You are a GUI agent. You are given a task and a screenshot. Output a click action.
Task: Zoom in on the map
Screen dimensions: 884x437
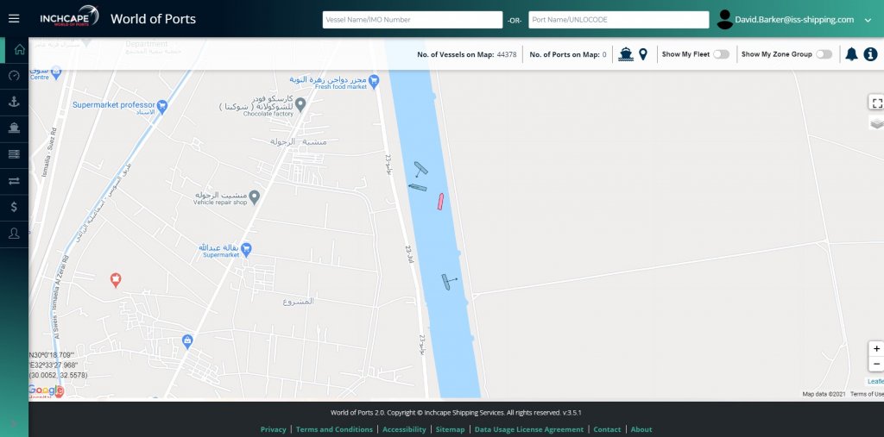pos(876,348)
